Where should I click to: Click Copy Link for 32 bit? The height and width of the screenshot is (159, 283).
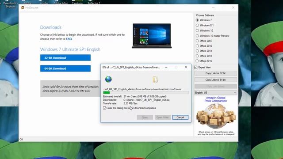[x=216, y=73]
